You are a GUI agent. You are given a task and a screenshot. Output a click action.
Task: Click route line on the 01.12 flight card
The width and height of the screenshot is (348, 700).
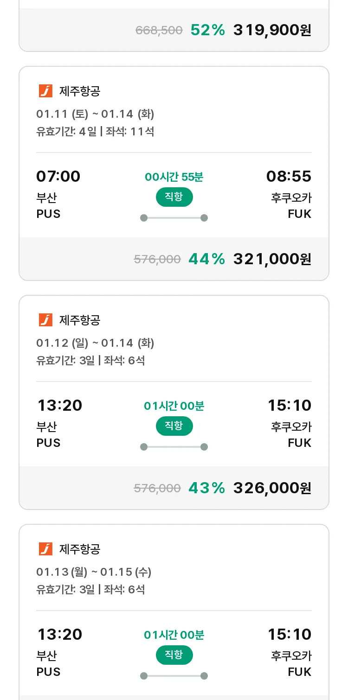tap(174, 447)
